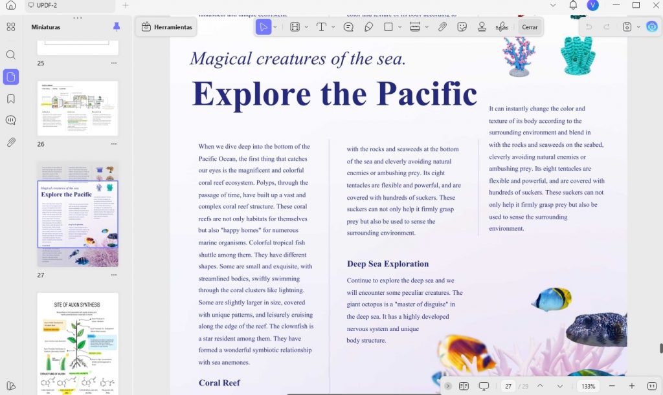Add a sticky note comment

(348, 27)
